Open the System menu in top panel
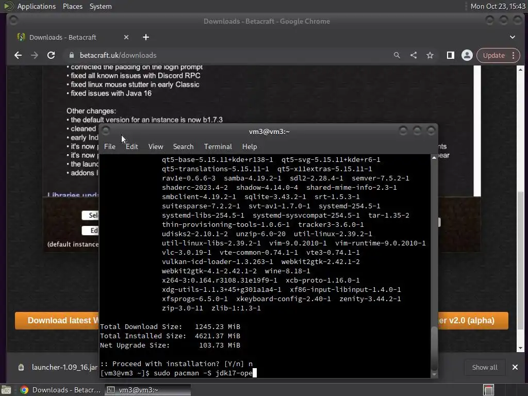 point(101,6)
